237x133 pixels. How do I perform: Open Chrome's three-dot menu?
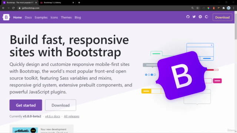(x=234, y=8)
